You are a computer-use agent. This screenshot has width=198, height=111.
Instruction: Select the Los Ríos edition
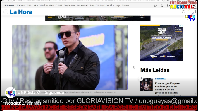click(x=110, y=5)
